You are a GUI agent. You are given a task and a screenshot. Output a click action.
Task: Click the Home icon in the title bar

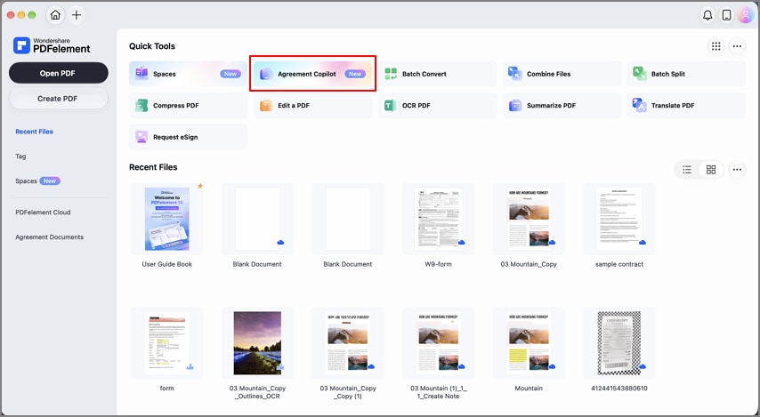pos(55,15)
